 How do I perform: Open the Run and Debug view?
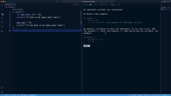click(x=2, y=18)
